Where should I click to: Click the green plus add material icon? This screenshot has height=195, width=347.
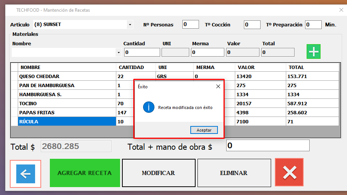[313, 52]
